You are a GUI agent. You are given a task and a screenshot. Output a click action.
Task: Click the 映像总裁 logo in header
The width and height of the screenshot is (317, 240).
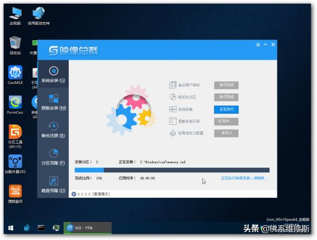pyautogui.click(x=73, y=51)
